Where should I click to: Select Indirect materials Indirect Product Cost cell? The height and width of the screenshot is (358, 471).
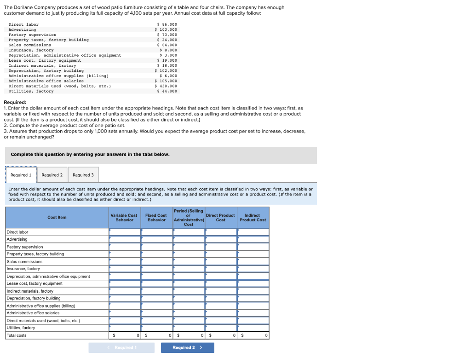[x=253, y=291]
